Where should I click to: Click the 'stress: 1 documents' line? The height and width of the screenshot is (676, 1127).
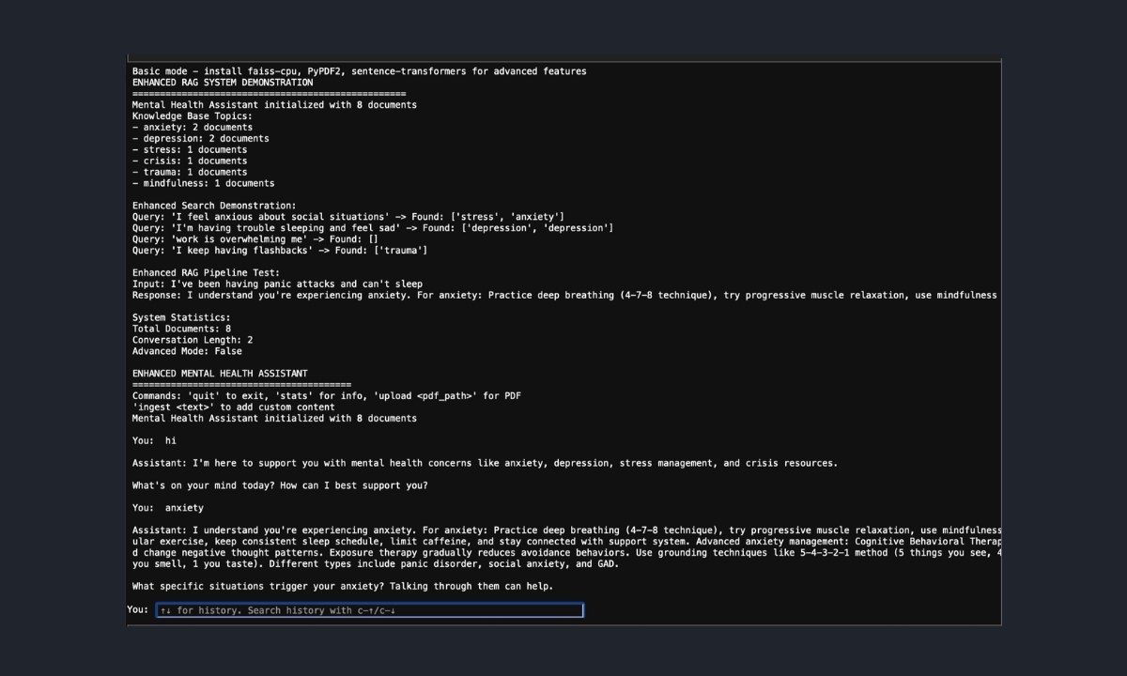[190, 150]
